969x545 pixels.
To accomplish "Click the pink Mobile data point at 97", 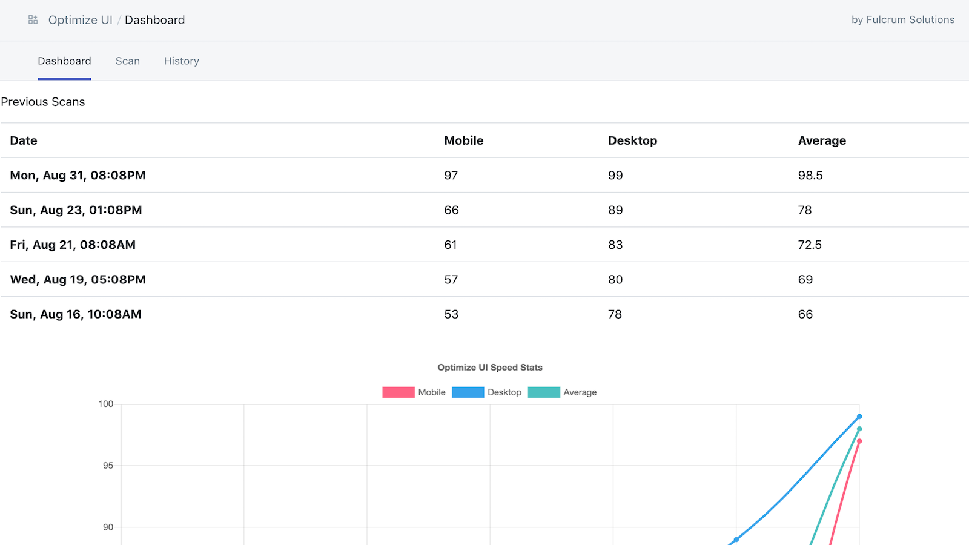I will tap(859, 441).
